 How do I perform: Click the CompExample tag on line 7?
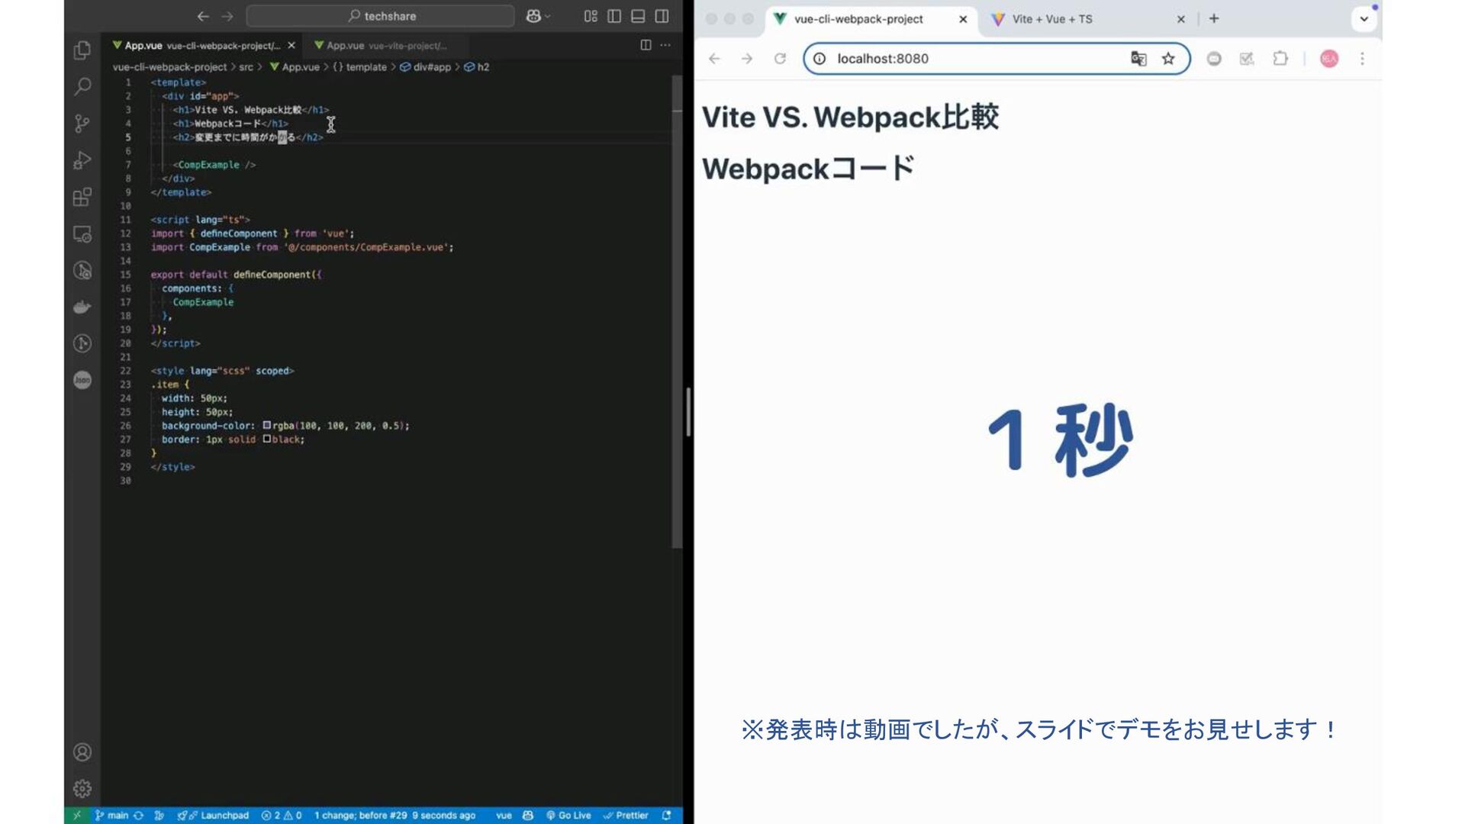click(214, 165)
